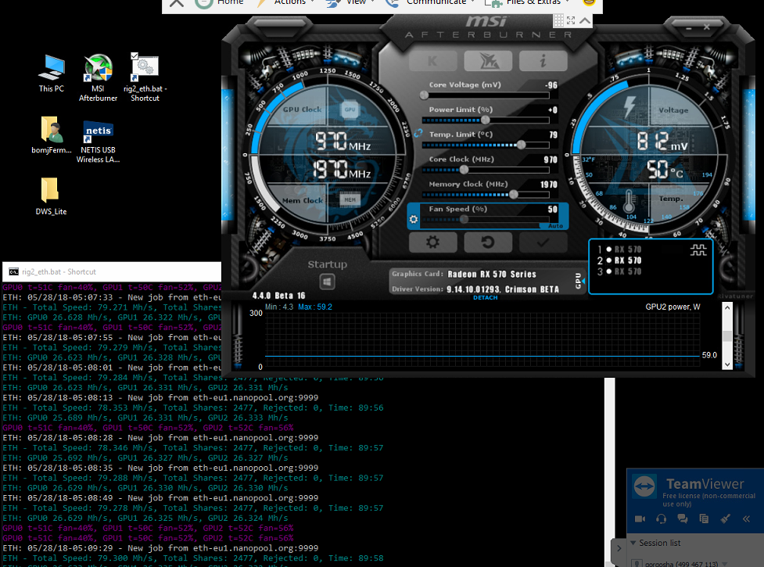Collapse the TeamViewer toolbar with the chevron
Image resolution: width=764 pixels, height=567 pixels.
[x=585, y=20]
